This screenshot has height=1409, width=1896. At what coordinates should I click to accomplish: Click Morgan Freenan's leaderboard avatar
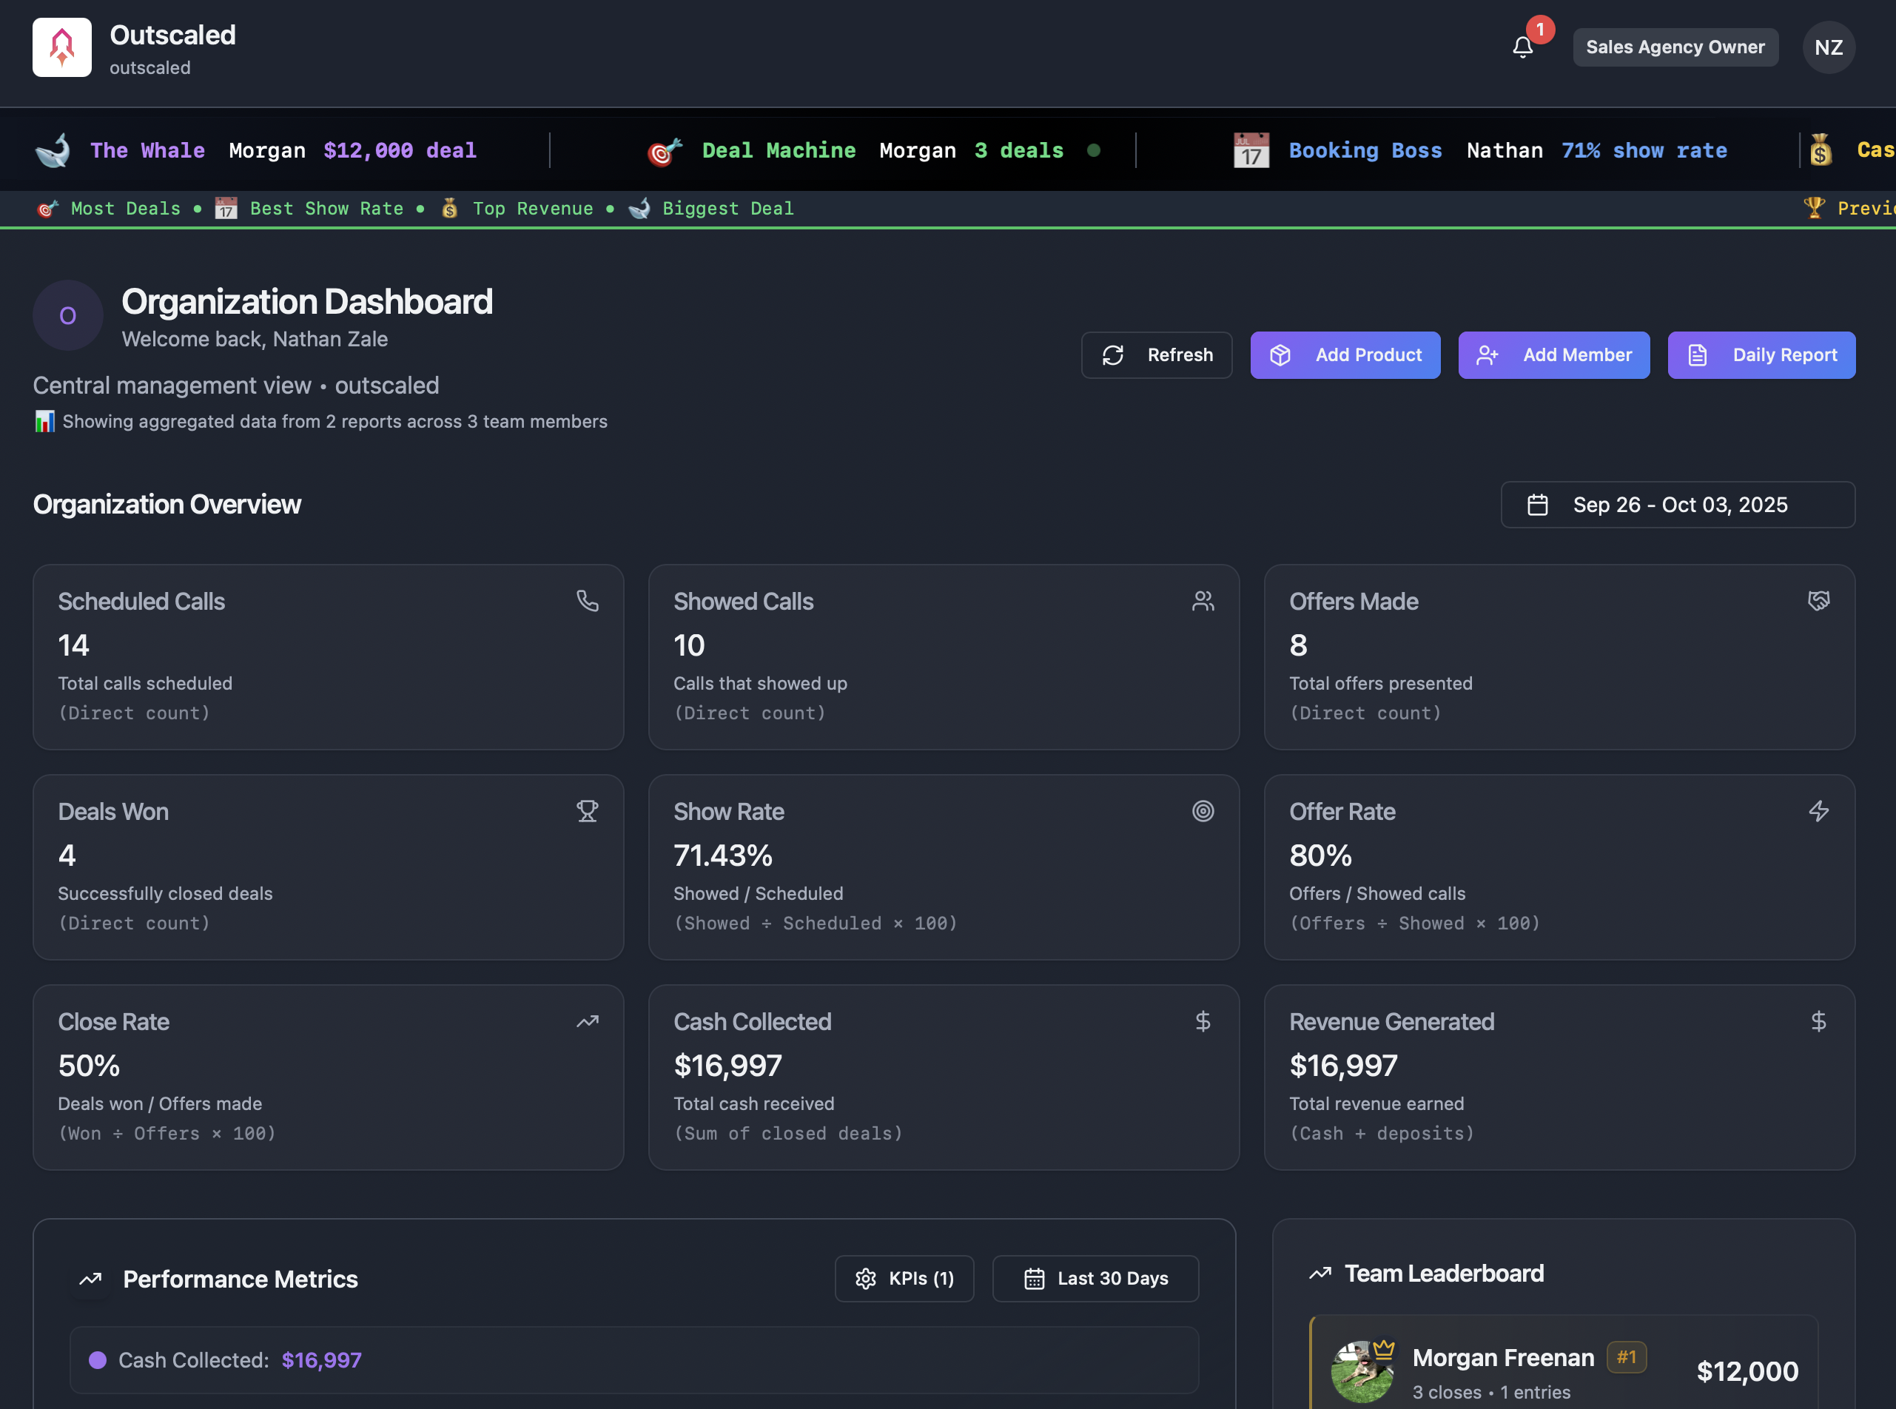tap(1361, 1371)
